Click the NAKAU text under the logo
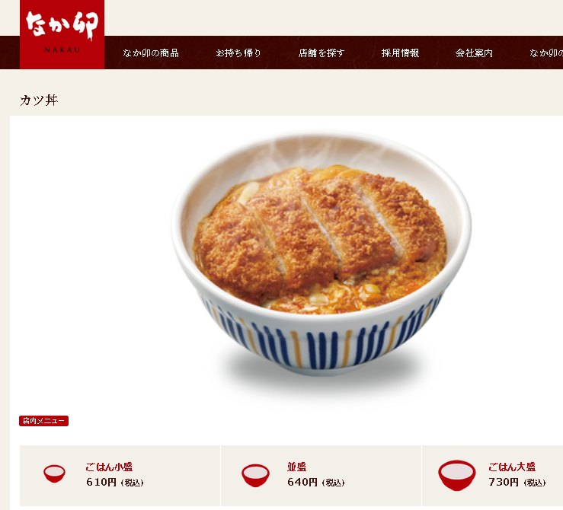 pyautogui.click(x=62, y=49)
